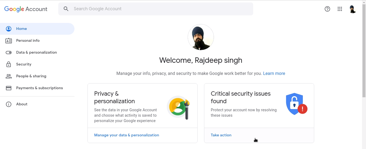The height and width of the screenshot is (149, 366).
Task: Open Payments & subscriptions menu item
Action: pos(39,88)
